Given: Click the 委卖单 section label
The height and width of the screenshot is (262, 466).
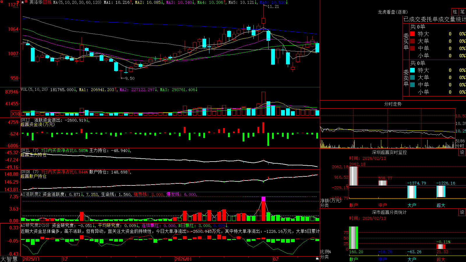Looking at the screenshot, I should [x=406, y=78].
